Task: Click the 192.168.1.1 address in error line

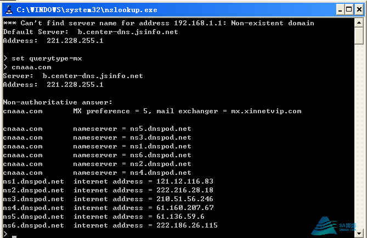Action: tap(198, 23)
